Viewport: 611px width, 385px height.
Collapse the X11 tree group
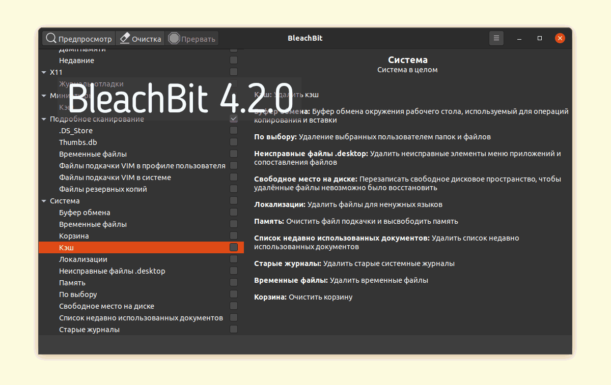pos(44,72)
